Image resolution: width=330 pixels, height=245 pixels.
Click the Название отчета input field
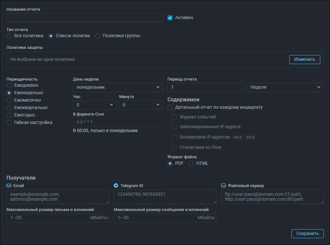pyautogui.click(x=85, y=17)
